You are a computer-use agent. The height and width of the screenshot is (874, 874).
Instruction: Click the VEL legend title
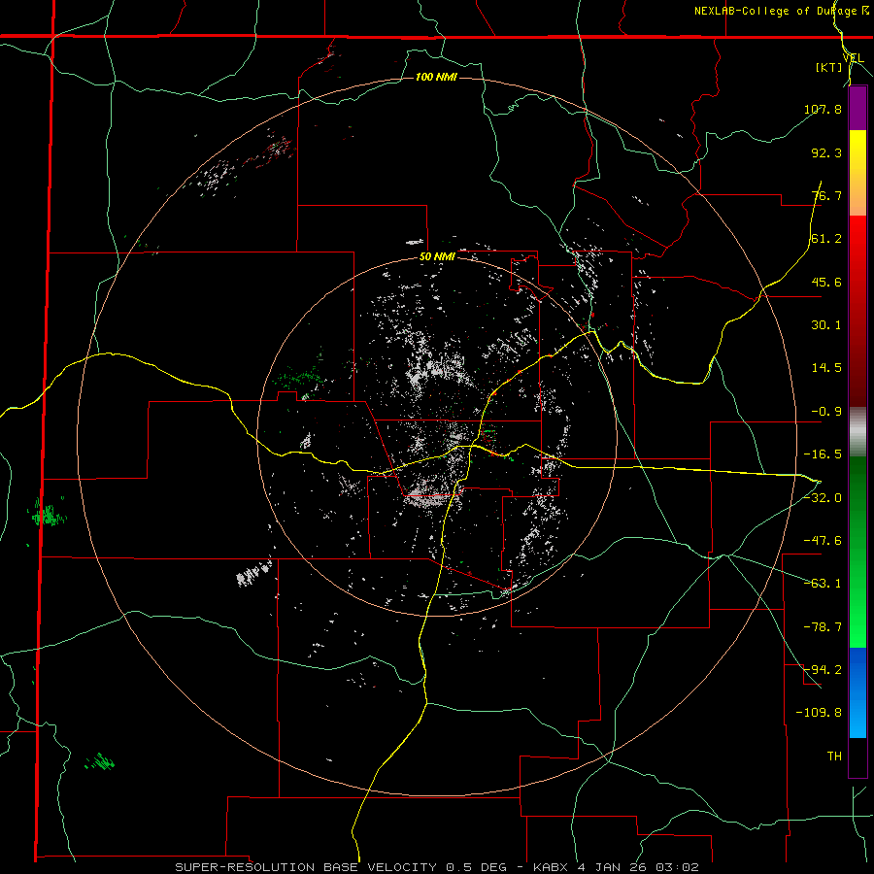point(853,58)
